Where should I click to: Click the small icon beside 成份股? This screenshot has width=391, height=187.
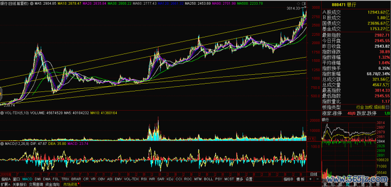click(387, 108)
